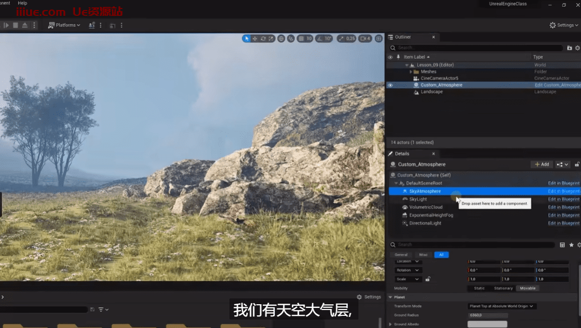Toggle world/local coordinate space globe icon

point(281,39)
